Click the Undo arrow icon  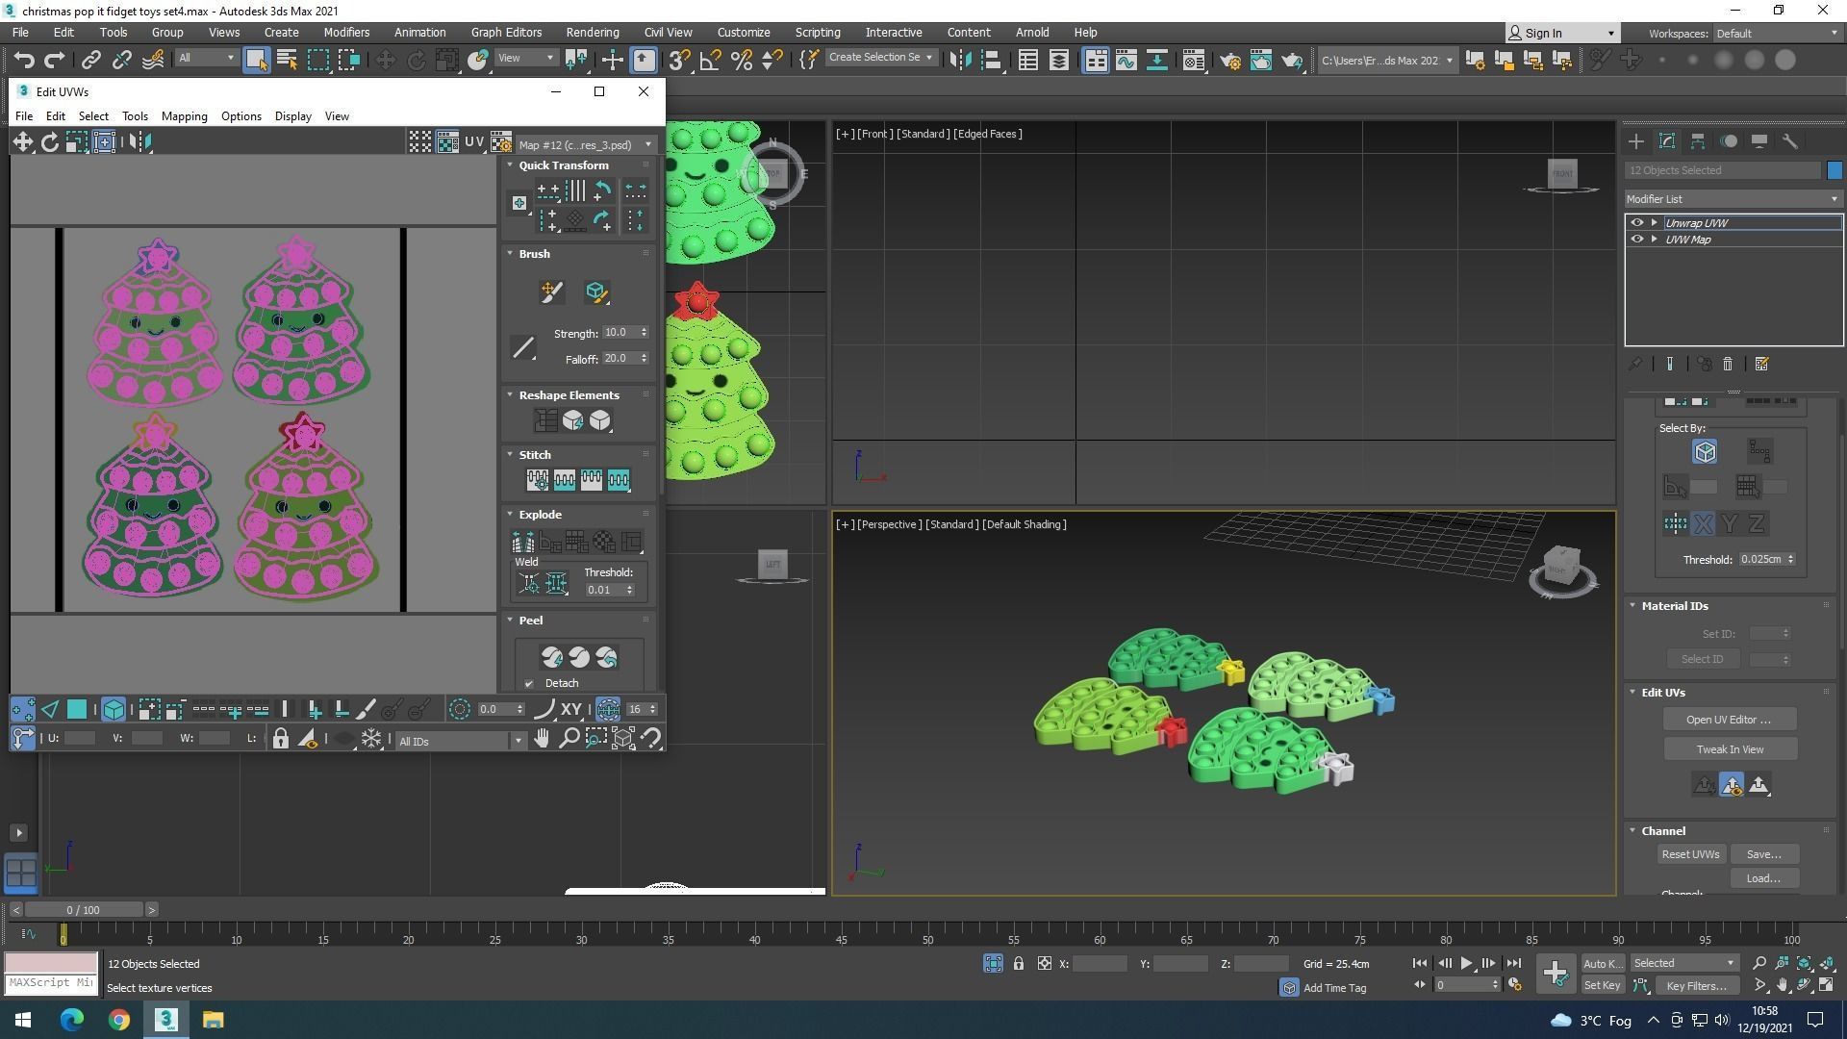click(24, 60)
